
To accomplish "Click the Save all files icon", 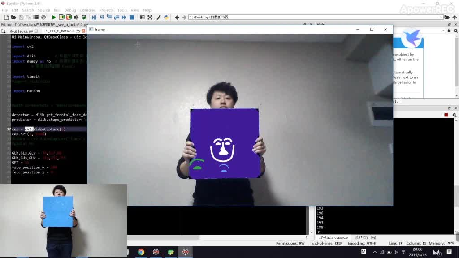I will [28, 17].
